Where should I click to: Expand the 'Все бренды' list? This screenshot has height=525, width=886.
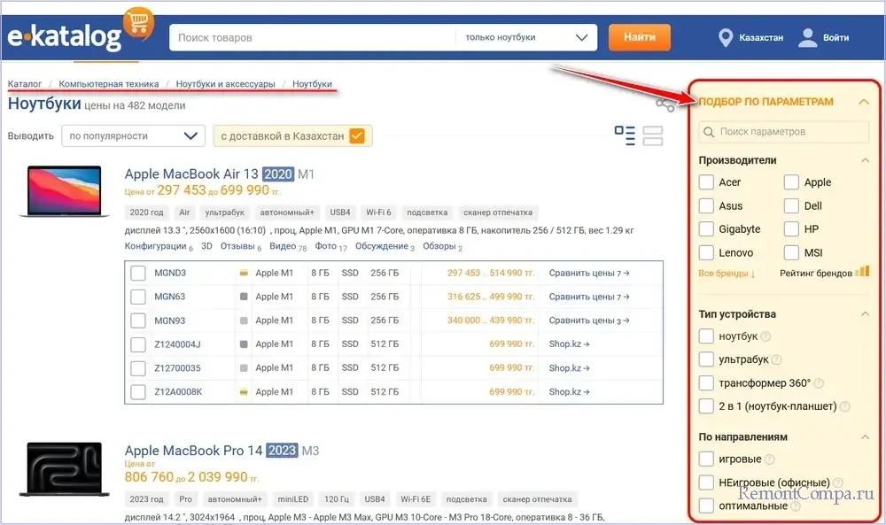coord(727,274)
